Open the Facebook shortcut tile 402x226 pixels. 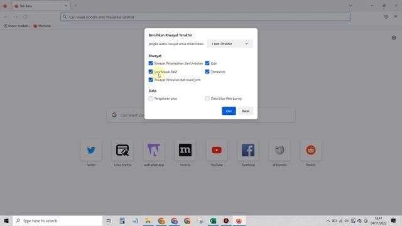coord(248,151)
